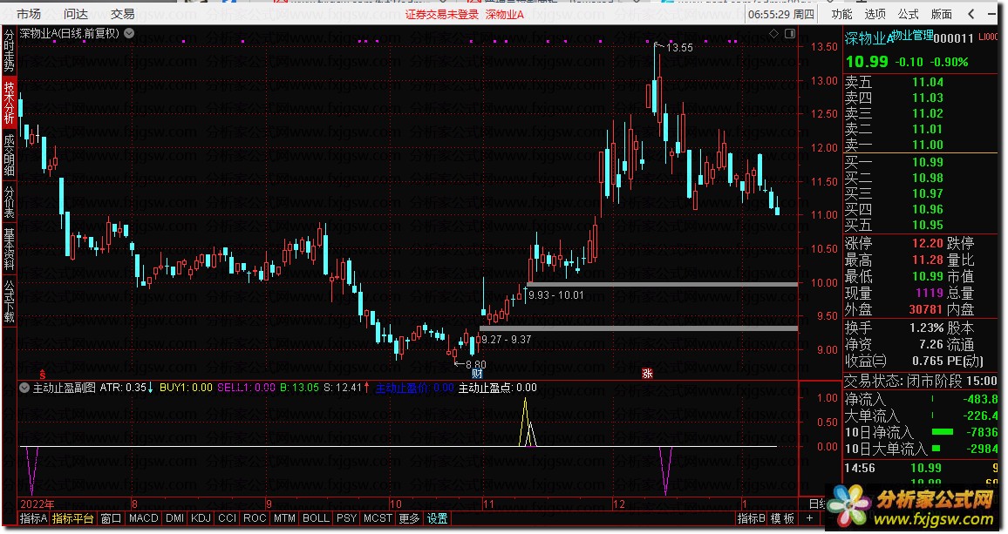Apply the BOLL indicator
The height and width of the screenshot is (534, 1008).
click(316, 518)
